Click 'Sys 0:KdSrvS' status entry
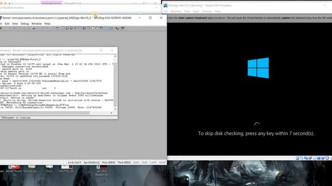332x186 pixels. click(x=91, y=163)
